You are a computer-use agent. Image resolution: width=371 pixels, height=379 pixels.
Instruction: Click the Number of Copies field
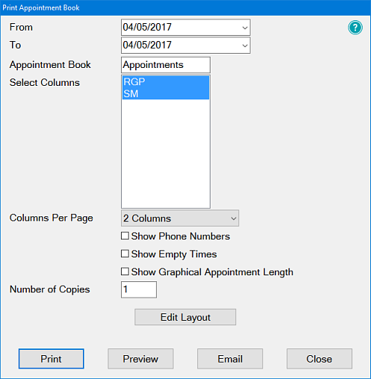tap(139, 289)
